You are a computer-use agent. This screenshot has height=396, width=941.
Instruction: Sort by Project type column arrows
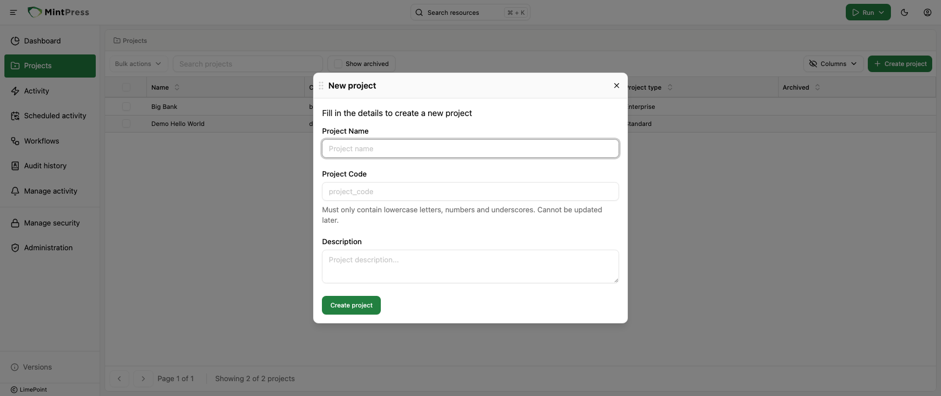670,87
